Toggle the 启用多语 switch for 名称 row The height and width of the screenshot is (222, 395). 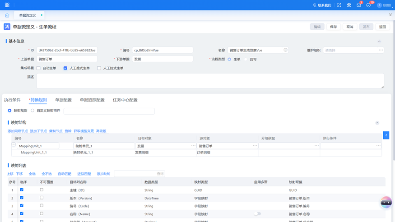point(257,214)
